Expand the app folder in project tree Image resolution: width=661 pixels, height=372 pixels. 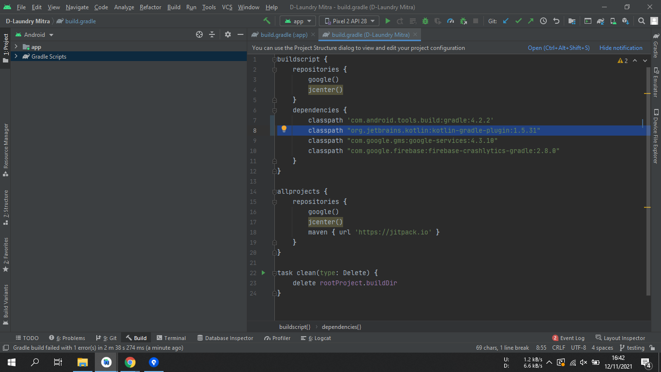[x=16, y=46]
